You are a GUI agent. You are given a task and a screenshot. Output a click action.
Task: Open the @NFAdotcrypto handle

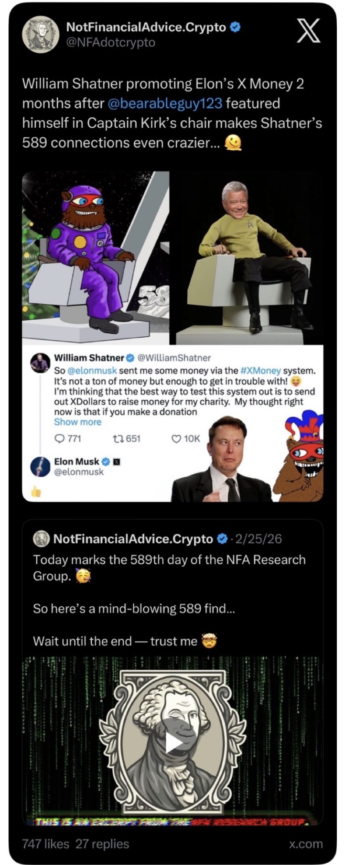[x=111, y=43]
